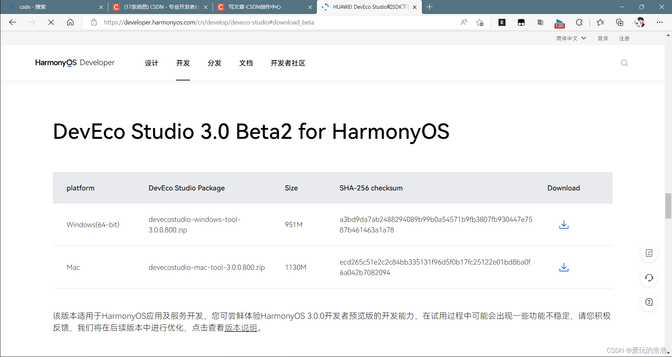Viewport: 672px width, 357px height.
Task: Open the 开发 navigation menu
Action: coord(183,63)
